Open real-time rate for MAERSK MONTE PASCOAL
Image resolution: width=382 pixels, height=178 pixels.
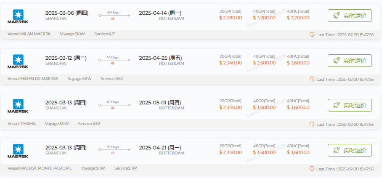tap(350, 150)
